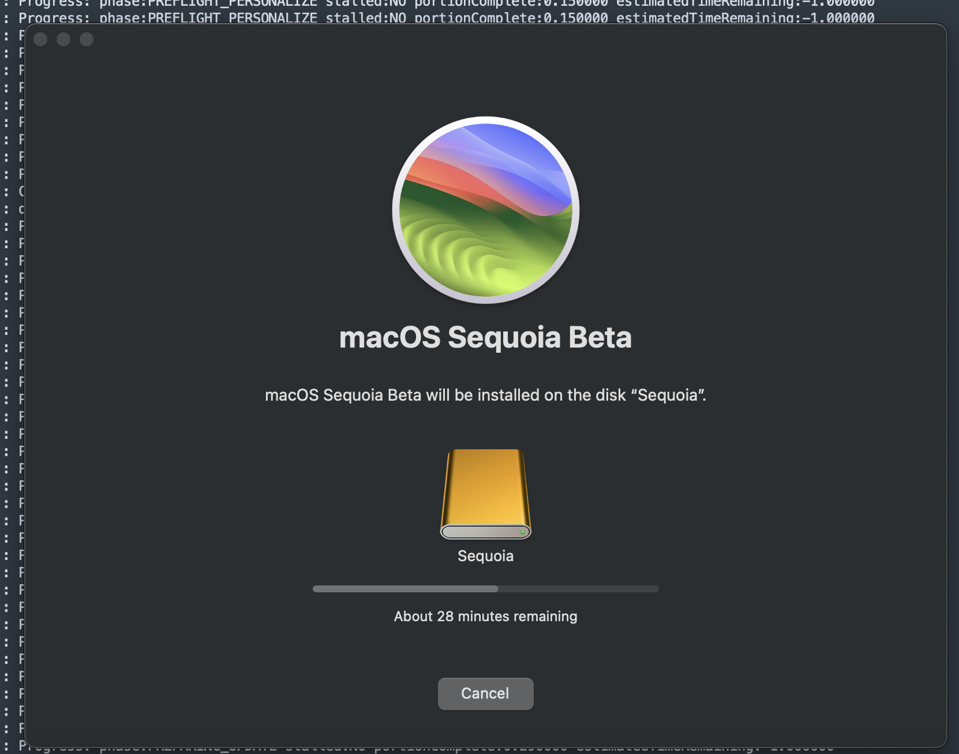
Task: Click the installer window's empty title bar area
Action: click(x=519, y=39)
